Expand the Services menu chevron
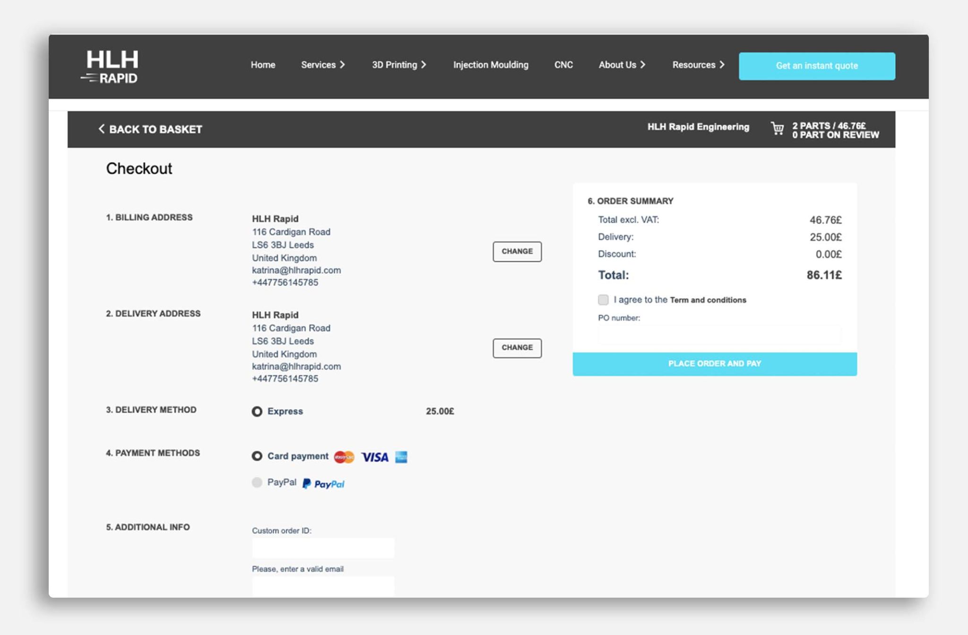 point(343,65)
